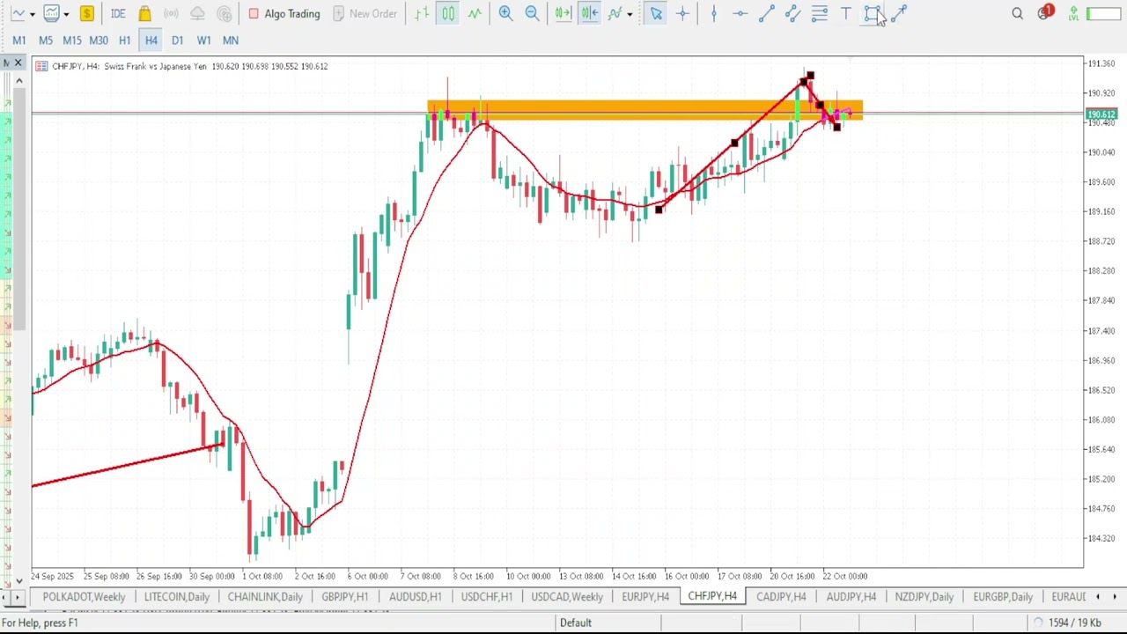
Task: Toggle Algo Trading on
Action: click(x=284, y=13)
